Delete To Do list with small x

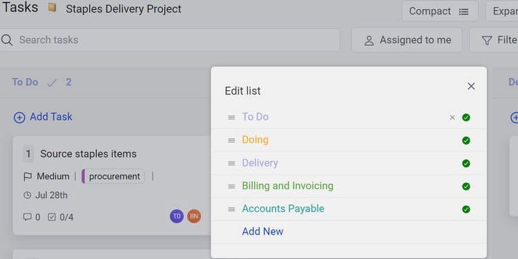[452, 117]
